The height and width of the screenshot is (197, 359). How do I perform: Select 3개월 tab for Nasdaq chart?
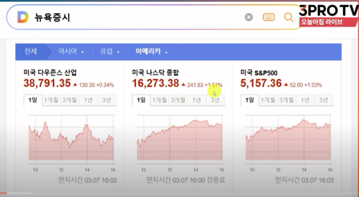click(x=178, y=100)
